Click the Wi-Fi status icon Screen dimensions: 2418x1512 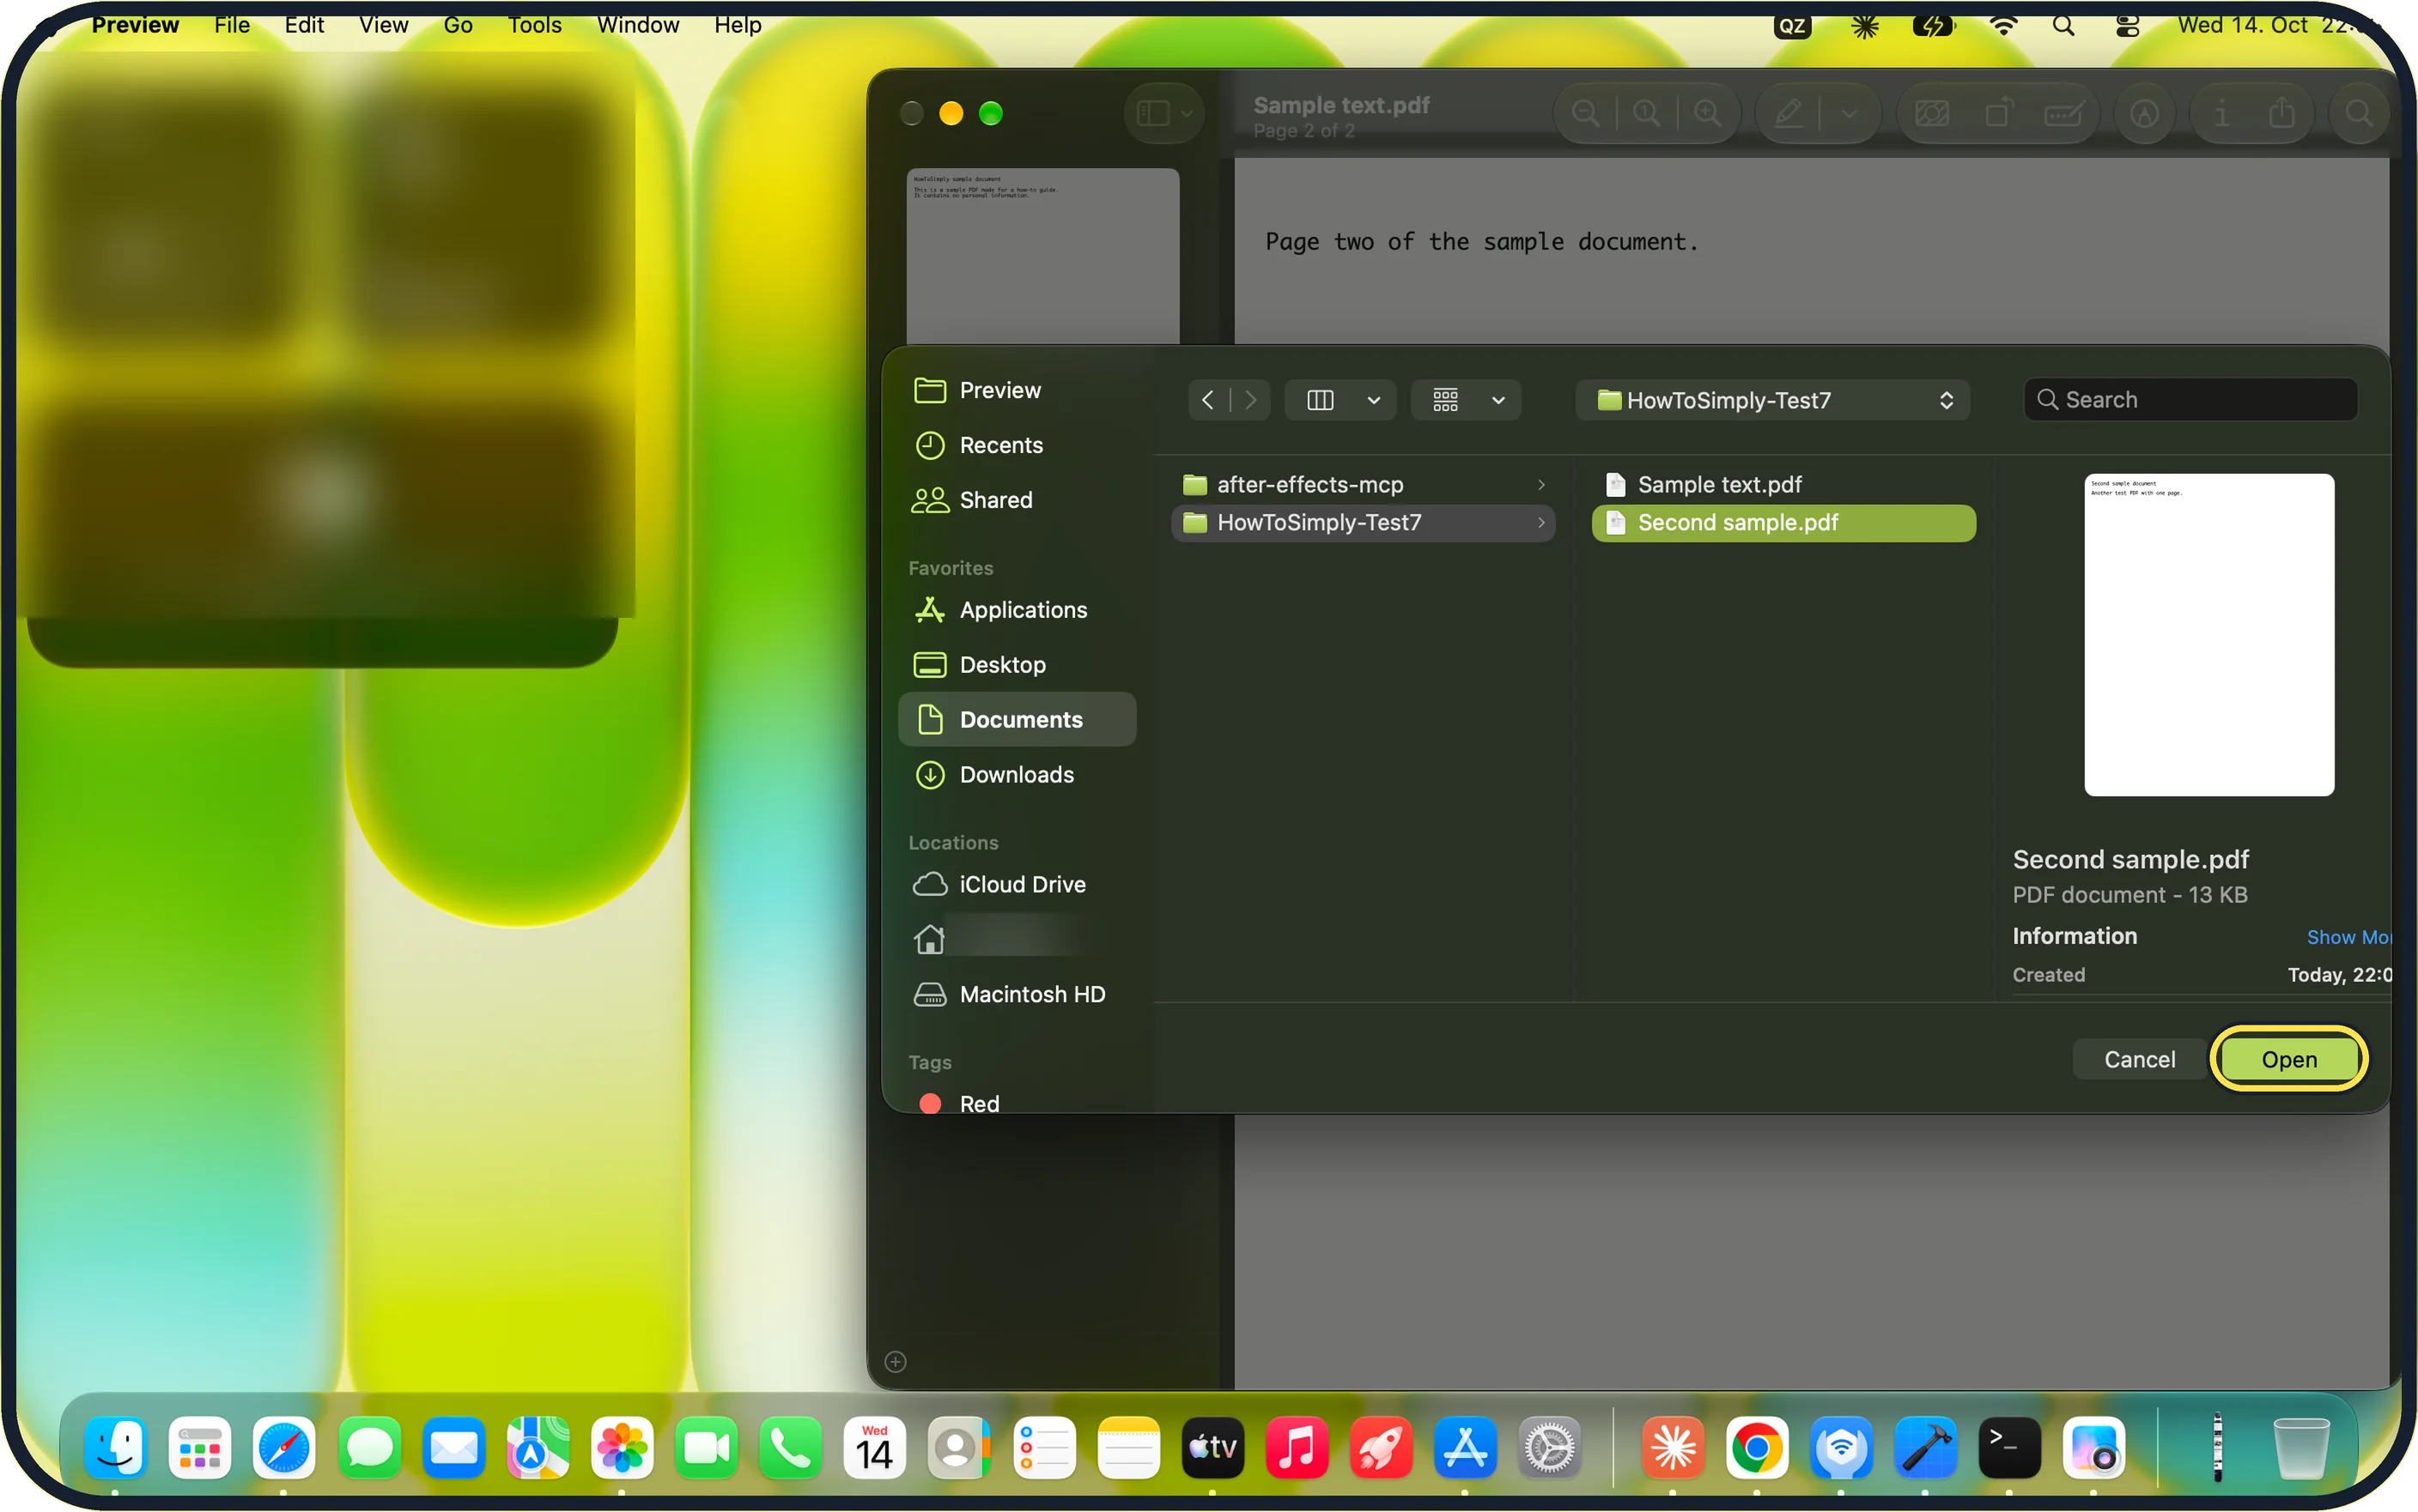tap(2002, 26)
